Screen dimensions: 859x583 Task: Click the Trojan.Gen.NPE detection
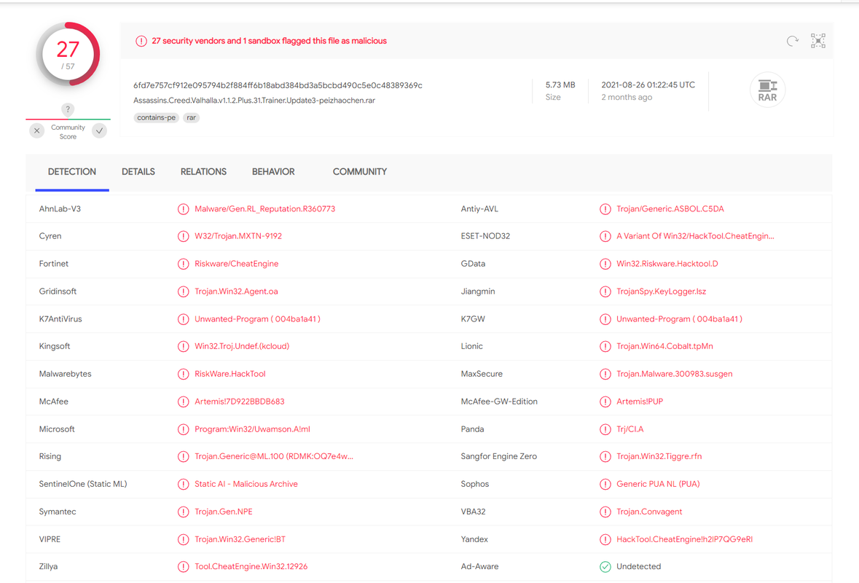tap(224, 512)
